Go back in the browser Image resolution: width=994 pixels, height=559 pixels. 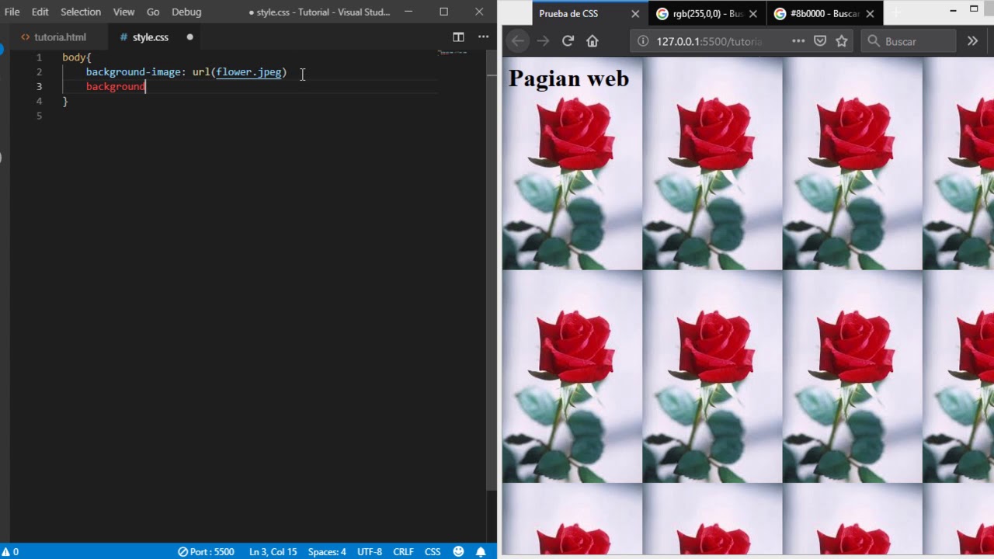[518, 41]
